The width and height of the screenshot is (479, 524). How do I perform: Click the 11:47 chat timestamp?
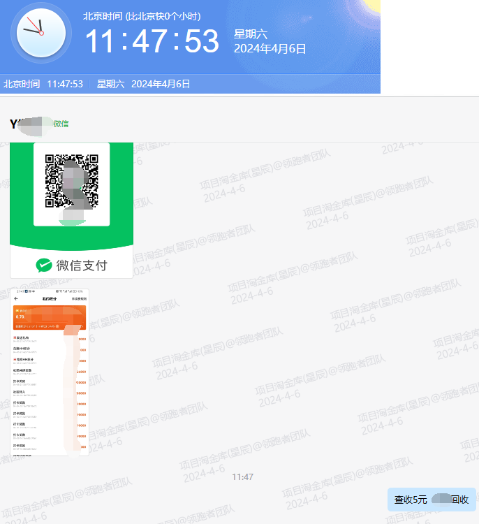242,477
